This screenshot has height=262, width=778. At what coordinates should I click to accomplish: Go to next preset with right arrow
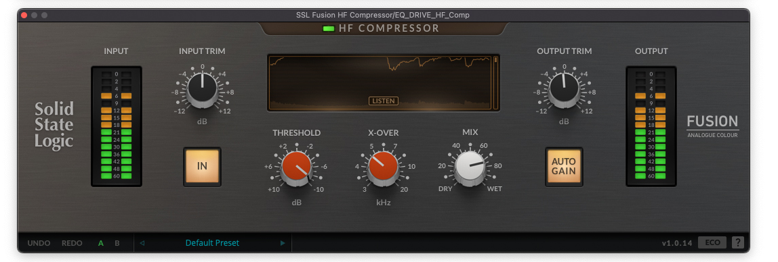[283, 243]
